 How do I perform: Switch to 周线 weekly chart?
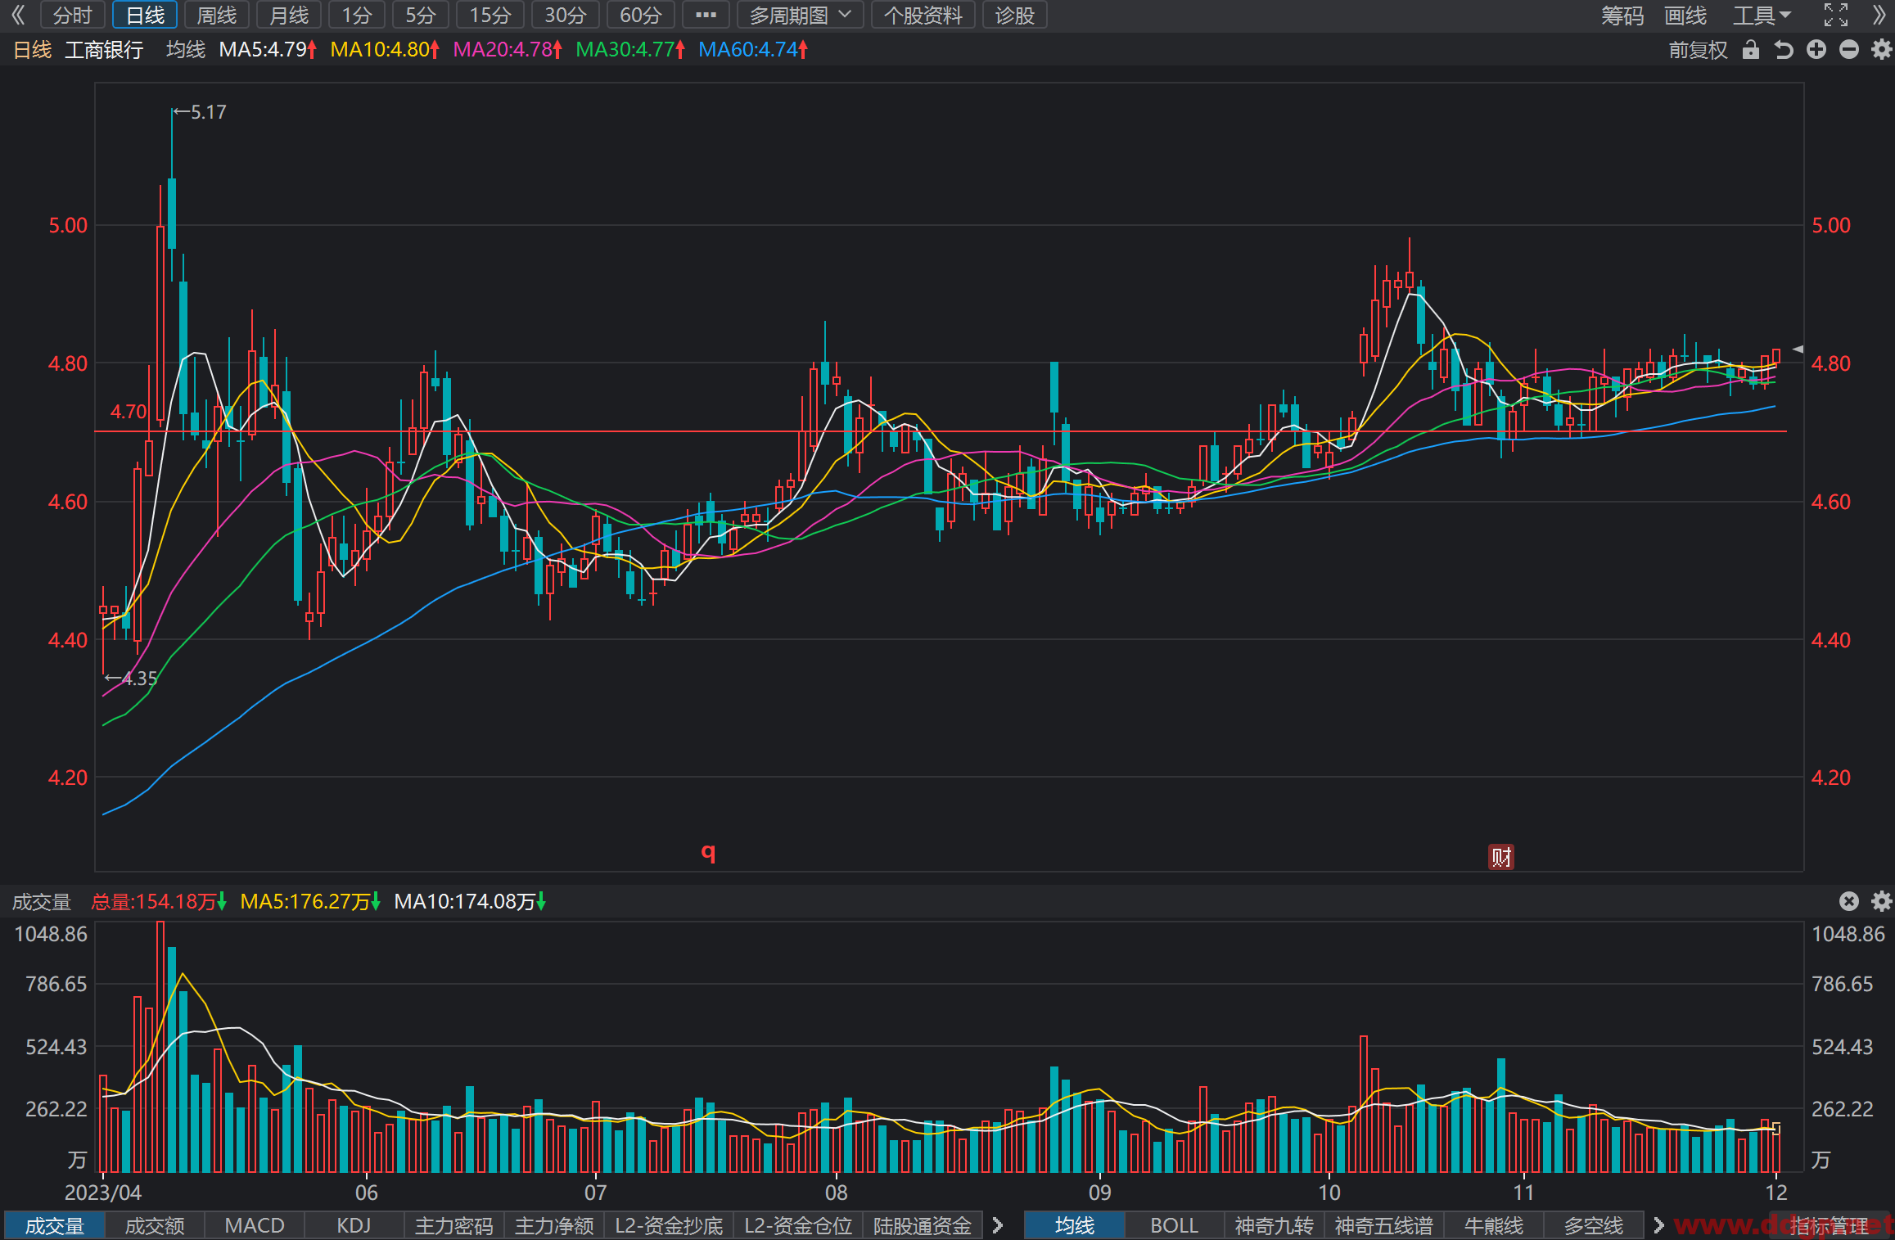pos(217,15)
